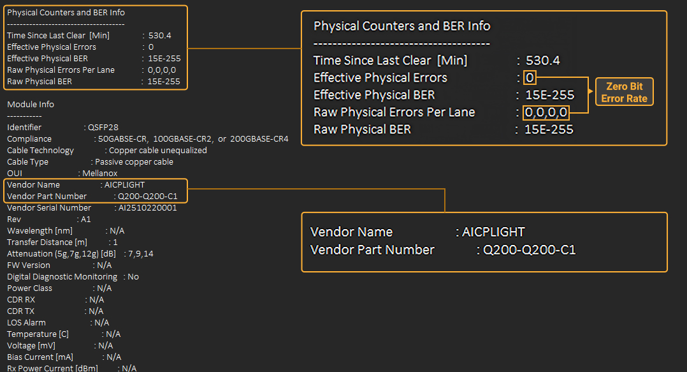Click Q200-Q200-C1 in the enlarged vendor callout
The height and width of the screenshot is (372, 687).
click(x=530, y=249)
